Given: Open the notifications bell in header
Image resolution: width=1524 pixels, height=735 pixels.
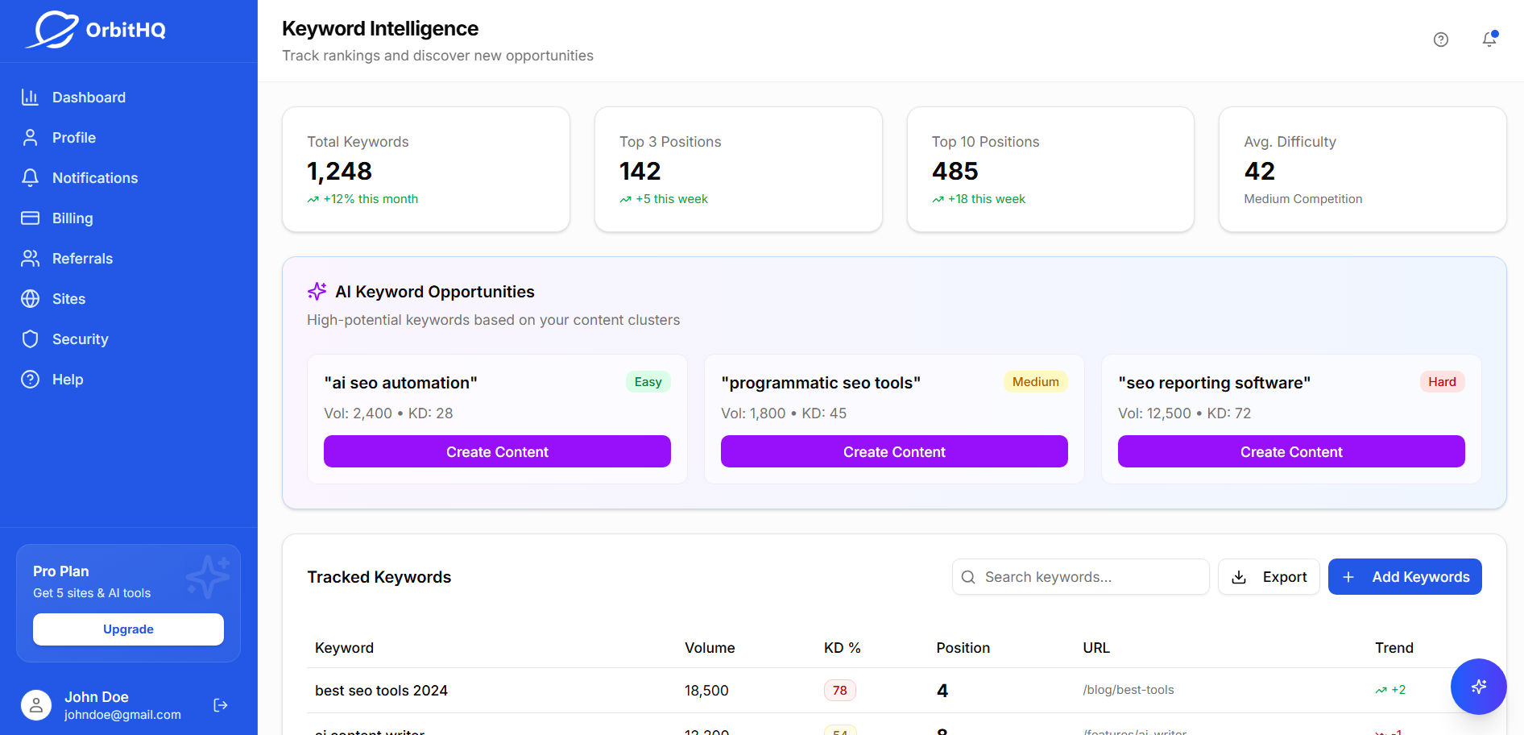Looking at the screenshot, I should [x=1489, y=39].
